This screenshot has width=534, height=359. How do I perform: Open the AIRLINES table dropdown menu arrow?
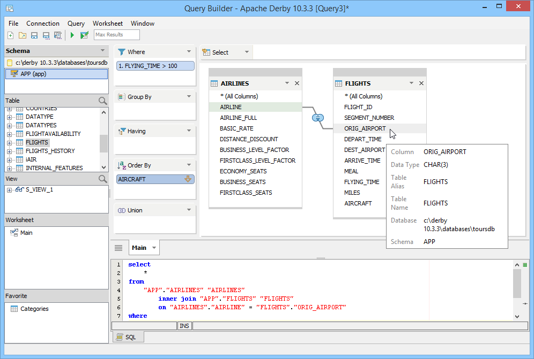287,83
